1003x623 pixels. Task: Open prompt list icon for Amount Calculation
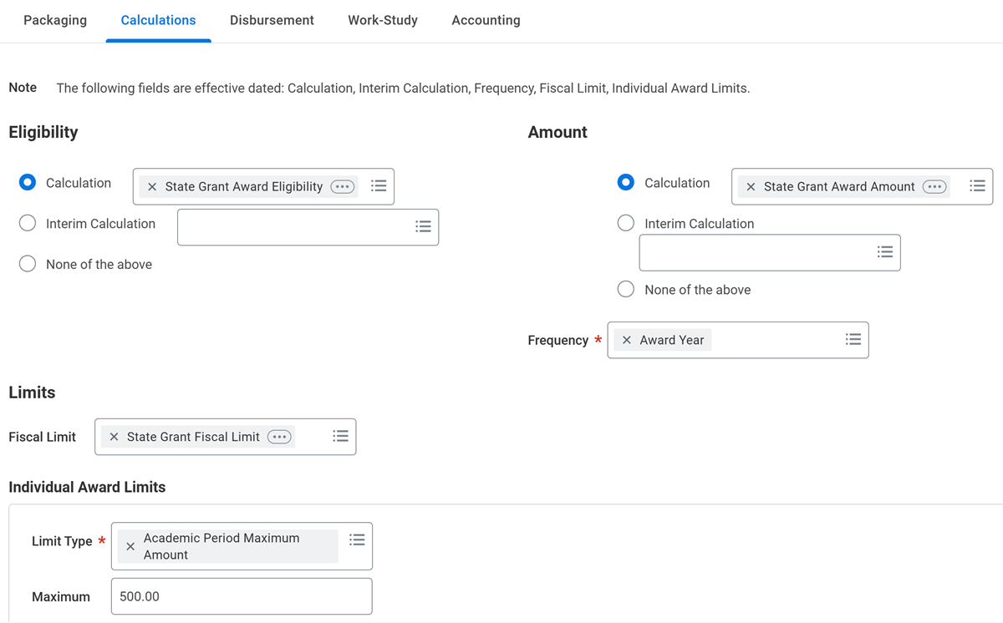point(977,186)
